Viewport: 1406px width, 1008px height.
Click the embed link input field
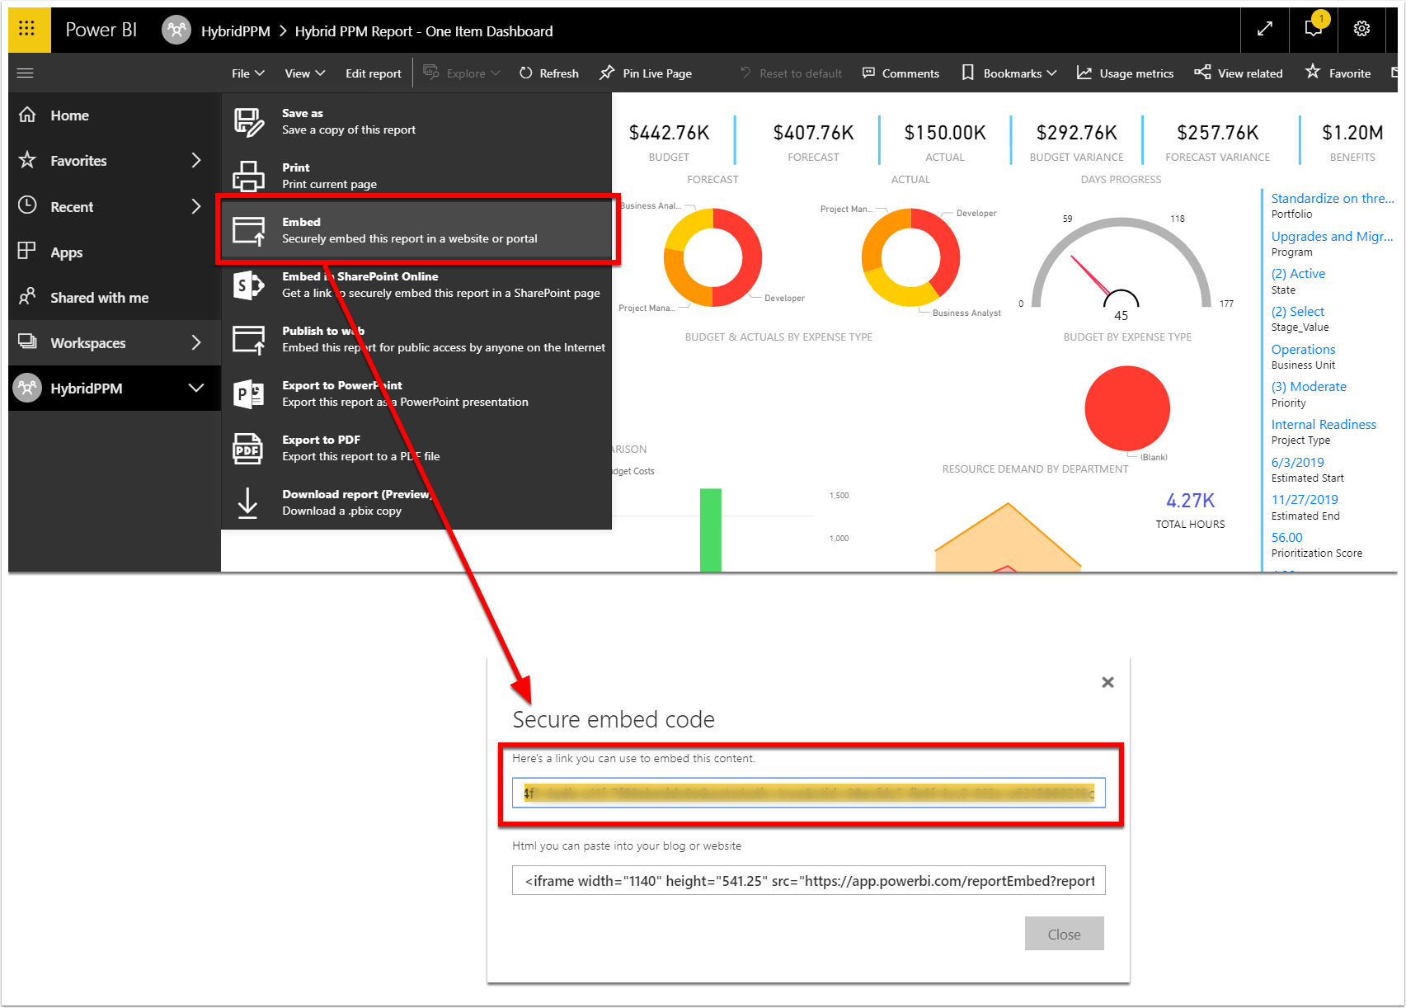[x=808, y=793]
